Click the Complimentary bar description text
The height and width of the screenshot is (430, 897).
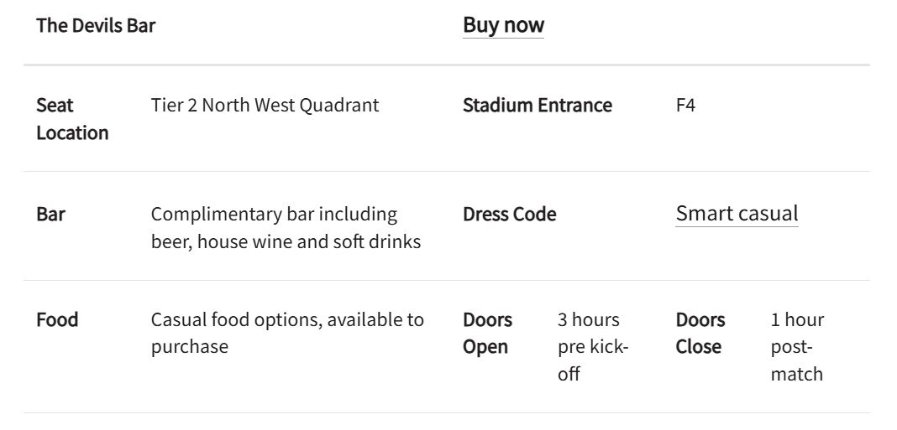tap(285, 228)
